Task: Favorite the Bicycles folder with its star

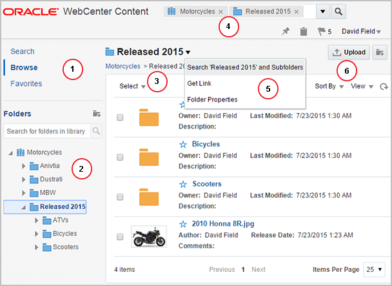Action: coord(183,145)
